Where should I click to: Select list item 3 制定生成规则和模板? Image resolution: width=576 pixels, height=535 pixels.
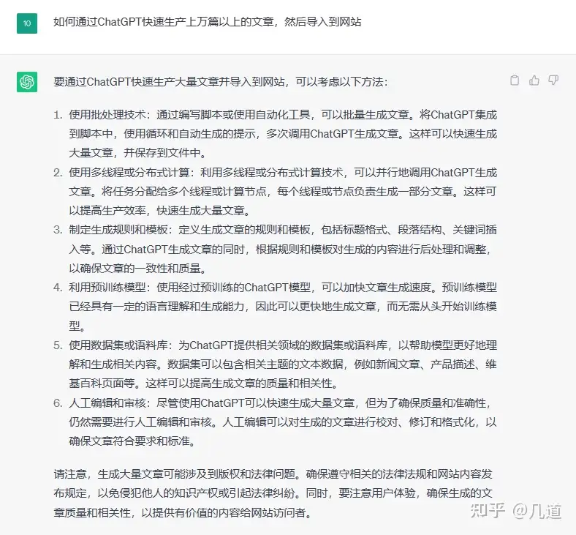click(275, 249)
